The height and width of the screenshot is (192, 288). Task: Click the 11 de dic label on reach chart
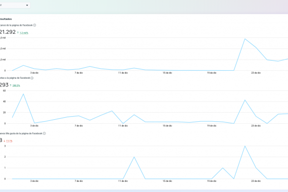tap(123, 73)
